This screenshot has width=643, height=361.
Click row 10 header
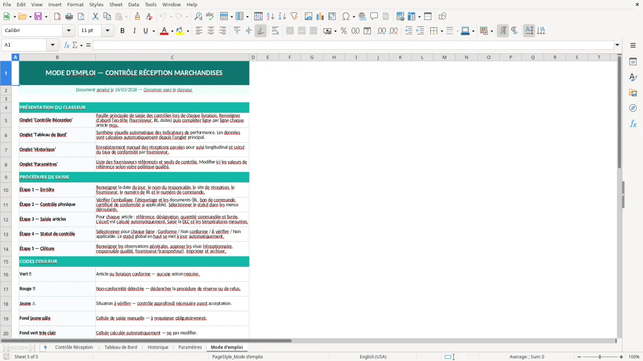[6, 190]
